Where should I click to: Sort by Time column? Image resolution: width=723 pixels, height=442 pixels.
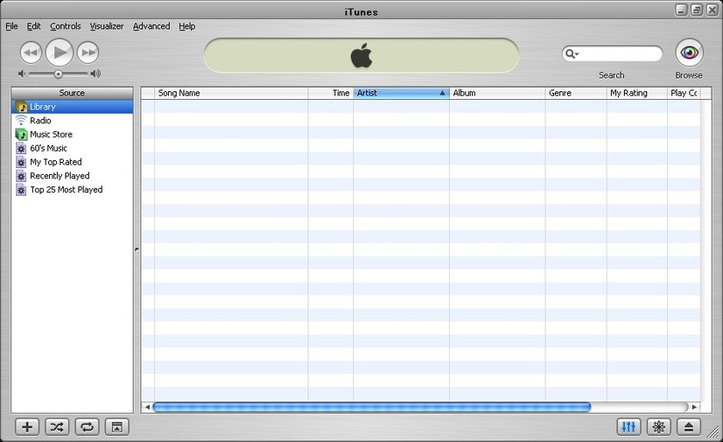(331, 93)
